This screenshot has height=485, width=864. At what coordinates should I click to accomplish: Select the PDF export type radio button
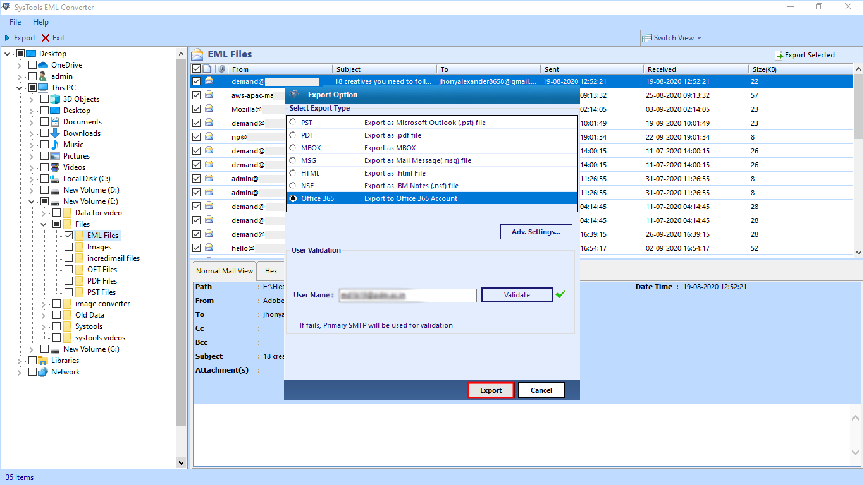pos(292,135)
